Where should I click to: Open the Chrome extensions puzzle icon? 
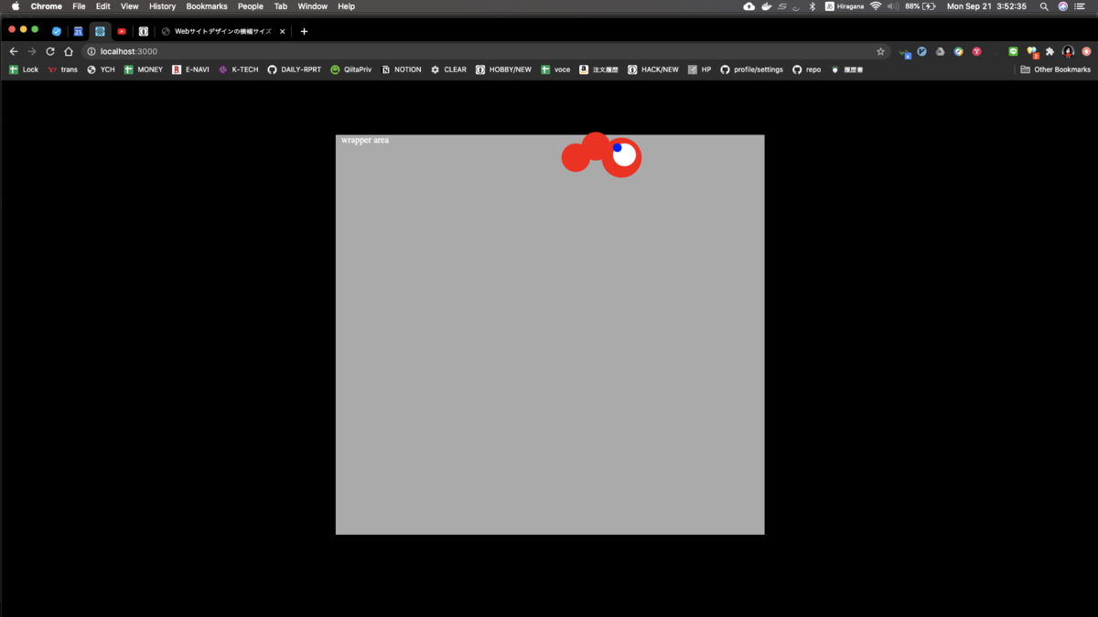(x=1050, y=51)
